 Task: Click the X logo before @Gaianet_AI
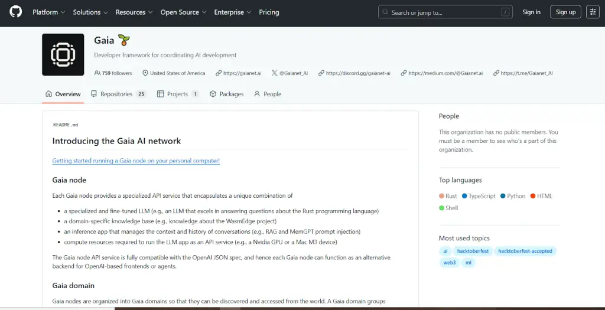[274, 73]
